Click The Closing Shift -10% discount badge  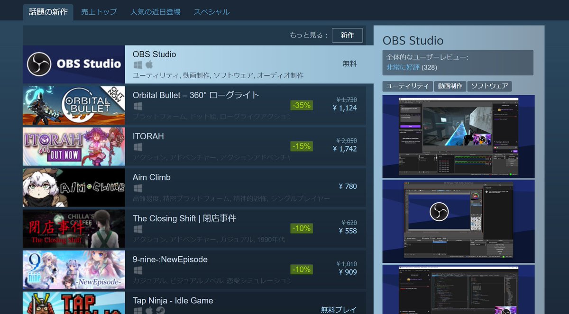tap(302, 228)
